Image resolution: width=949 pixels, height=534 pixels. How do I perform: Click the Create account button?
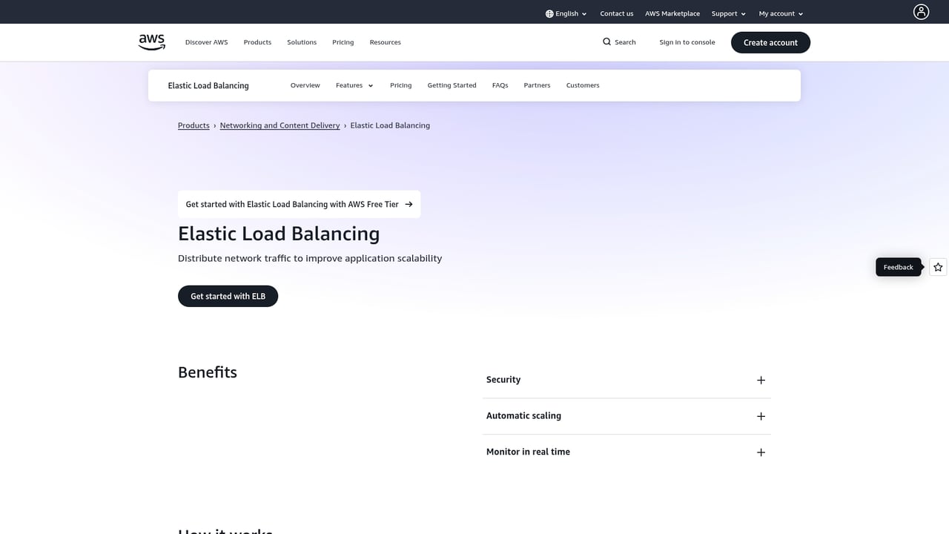[x=770, y=42]
